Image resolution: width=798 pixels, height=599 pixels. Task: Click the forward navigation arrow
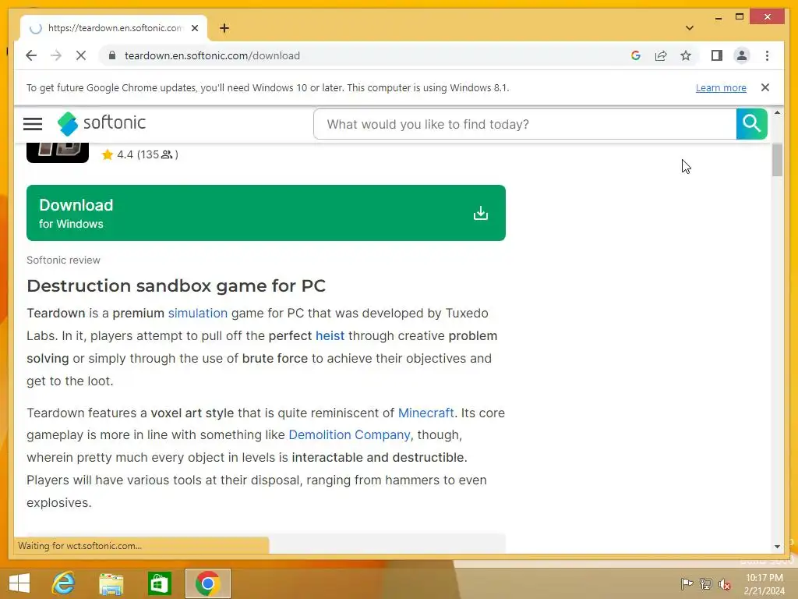(56, 55)
